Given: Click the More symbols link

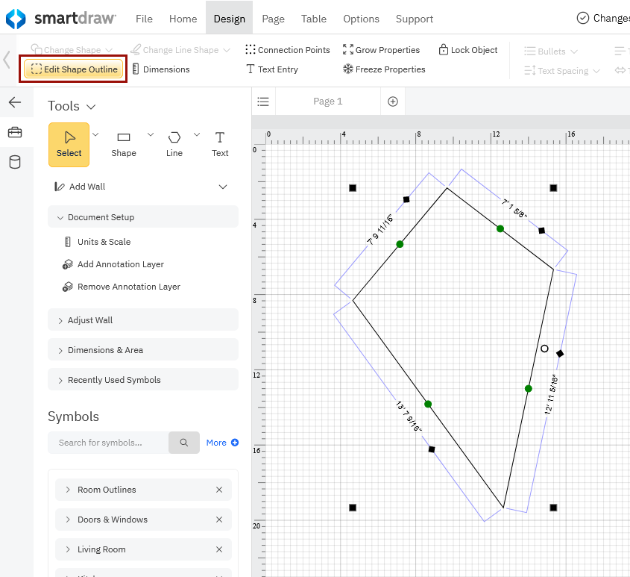Looking at the screenshot, I should point(222,443).
